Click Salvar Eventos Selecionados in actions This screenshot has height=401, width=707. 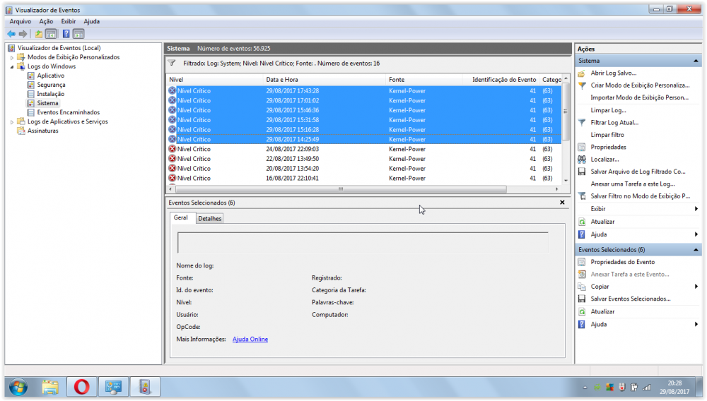631,299
